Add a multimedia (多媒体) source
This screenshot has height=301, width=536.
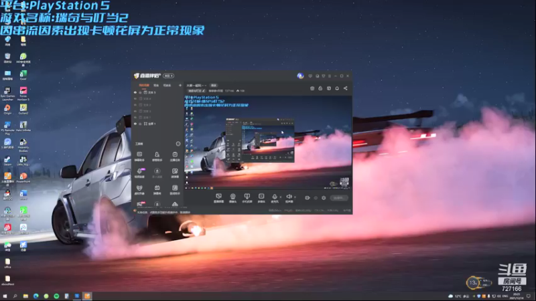pos(261,197)
